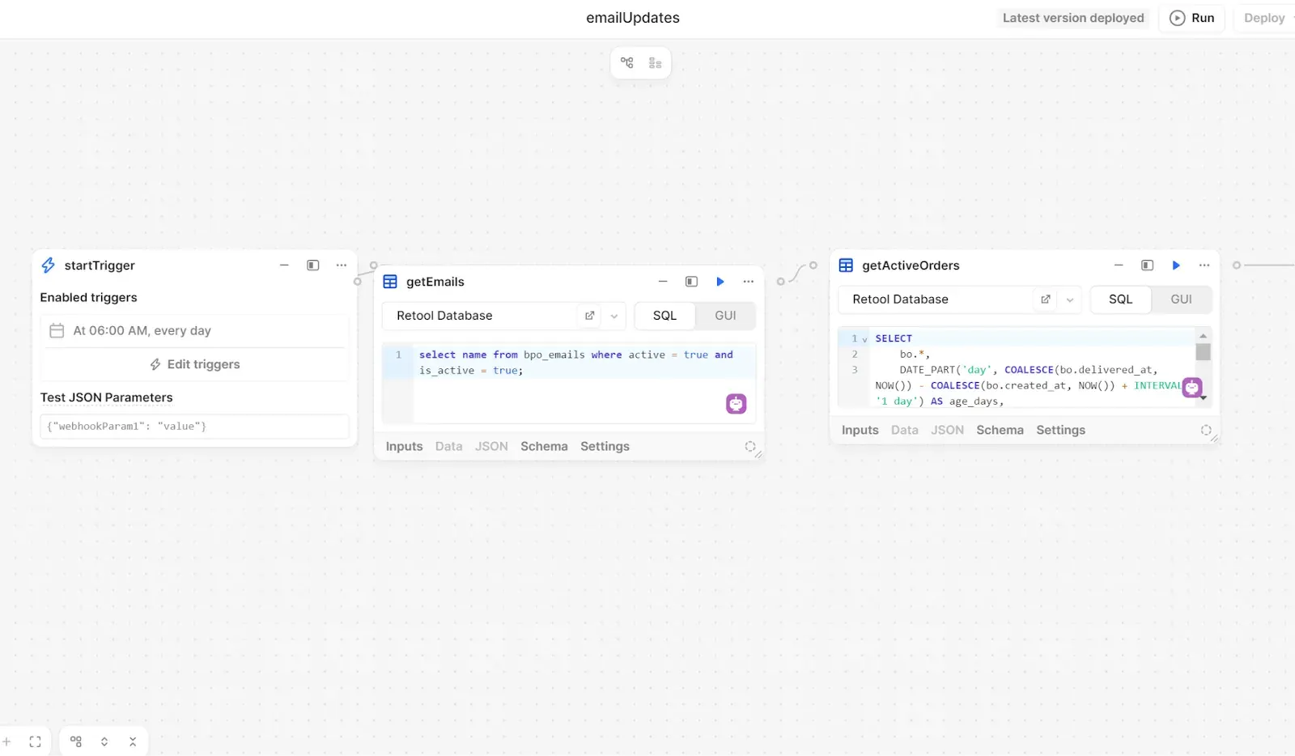Open Data tab in getEmails block

pos(448,446)
